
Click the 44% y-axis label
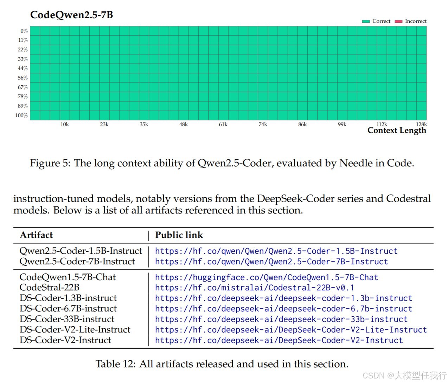[x=23, y=68]
